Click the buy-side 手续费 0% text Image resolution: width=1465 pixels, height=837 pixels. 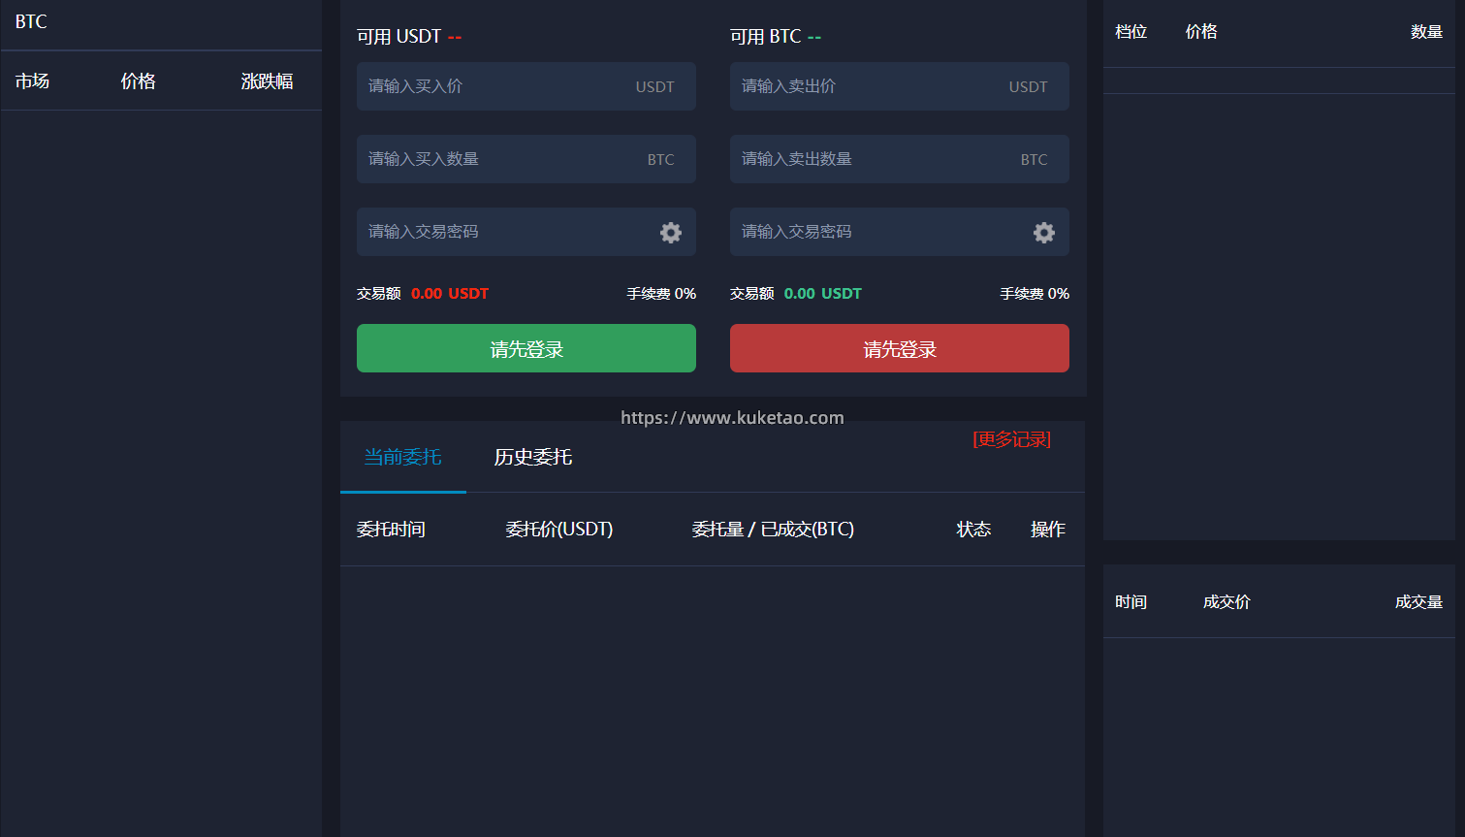(x=661, y=294)
